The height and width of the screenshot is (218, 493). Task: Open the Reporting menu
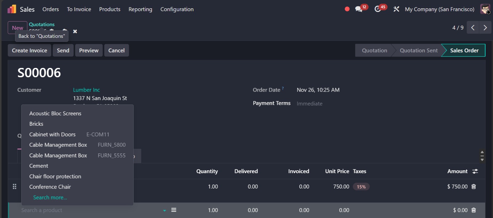click(140, 9)
